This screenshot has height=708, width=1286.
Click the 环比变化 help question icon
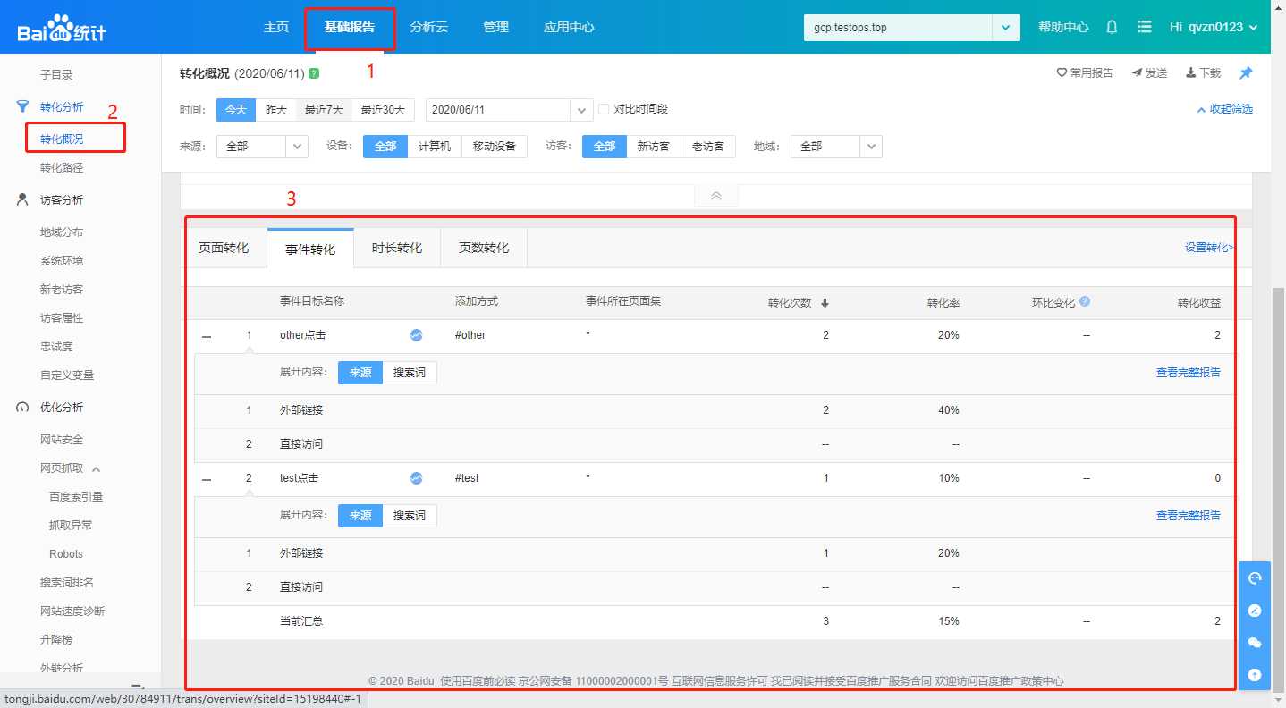pos(1085,301)
